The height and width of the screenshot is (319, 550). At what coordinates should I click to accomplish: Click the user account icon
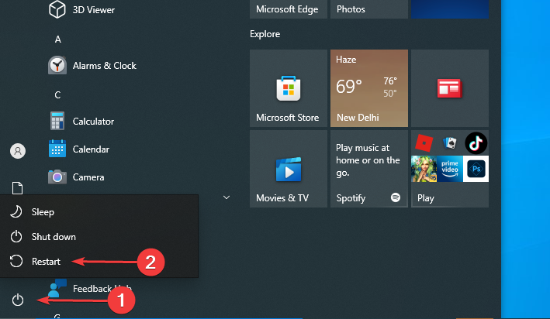click(18, 151)
